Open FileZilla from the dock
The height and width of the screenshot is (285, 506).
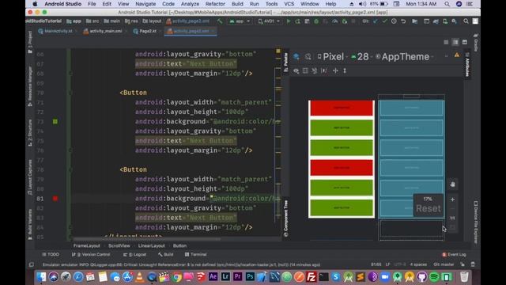tap(311, 277)
